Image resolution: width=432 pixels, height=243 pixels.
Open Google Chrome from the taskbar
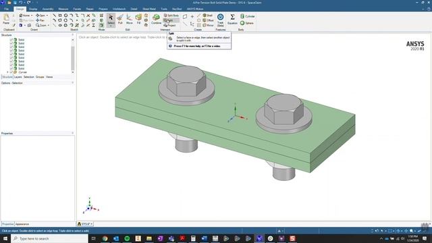[105, 238]
